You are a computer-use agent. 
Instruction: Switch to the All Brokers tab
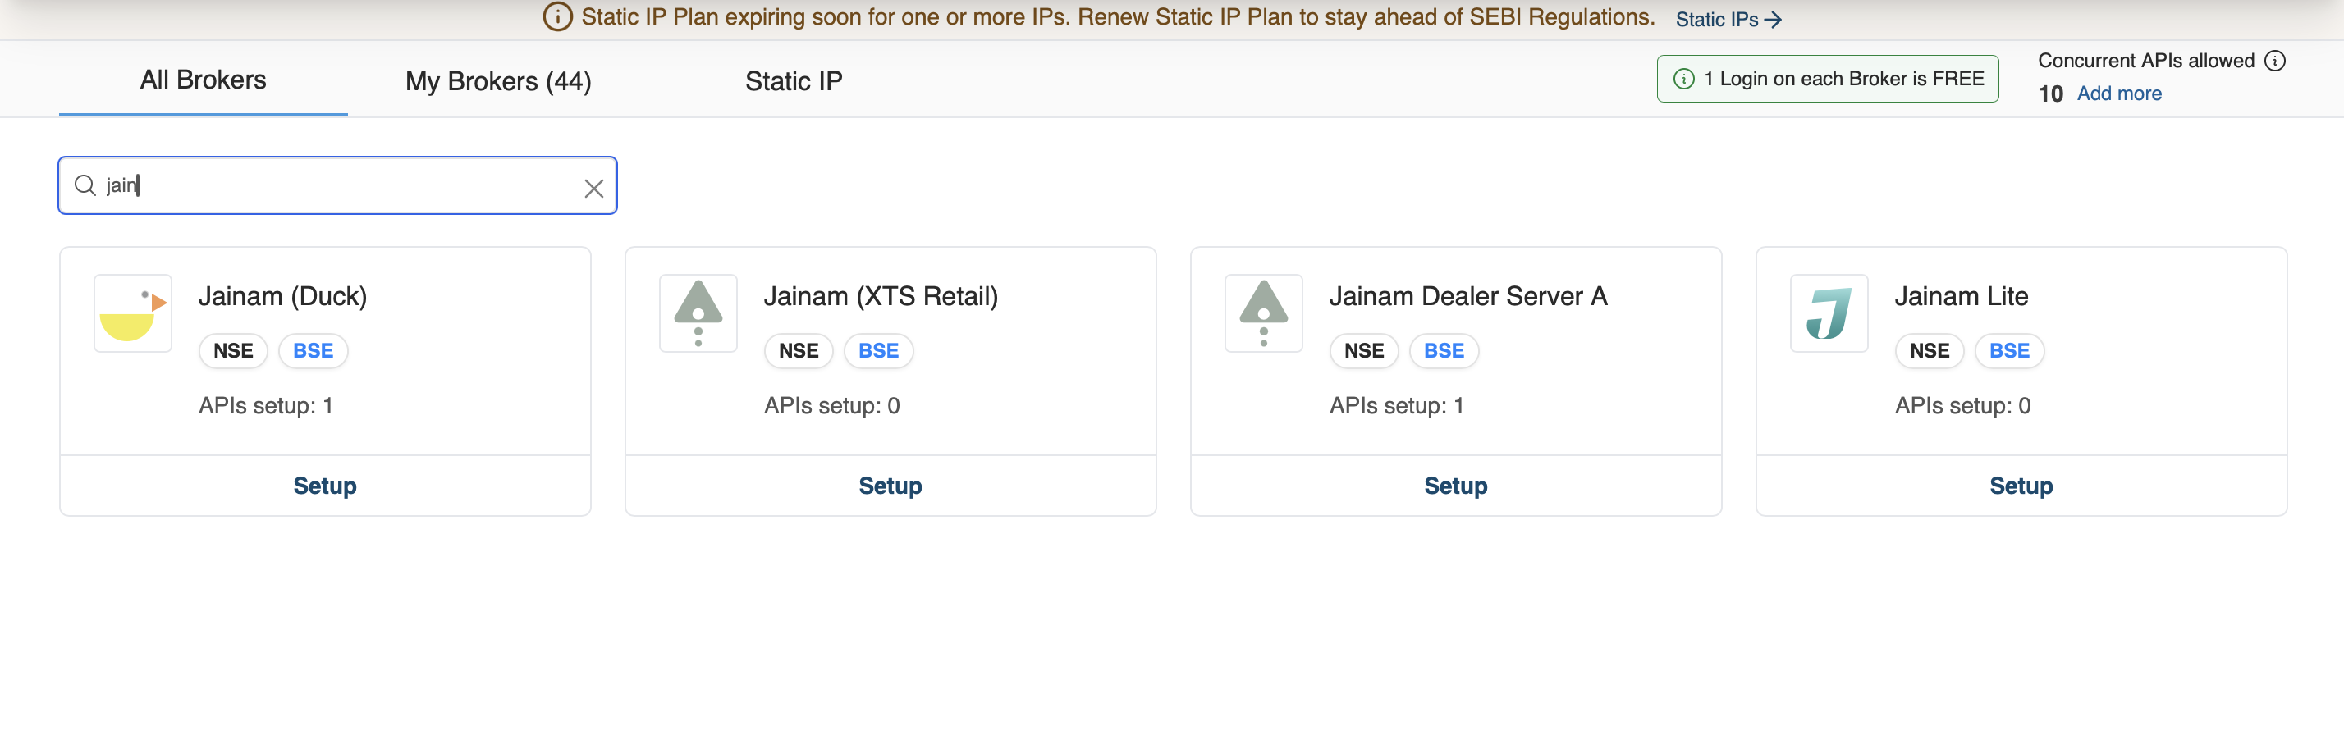click(x=203, y=80)
